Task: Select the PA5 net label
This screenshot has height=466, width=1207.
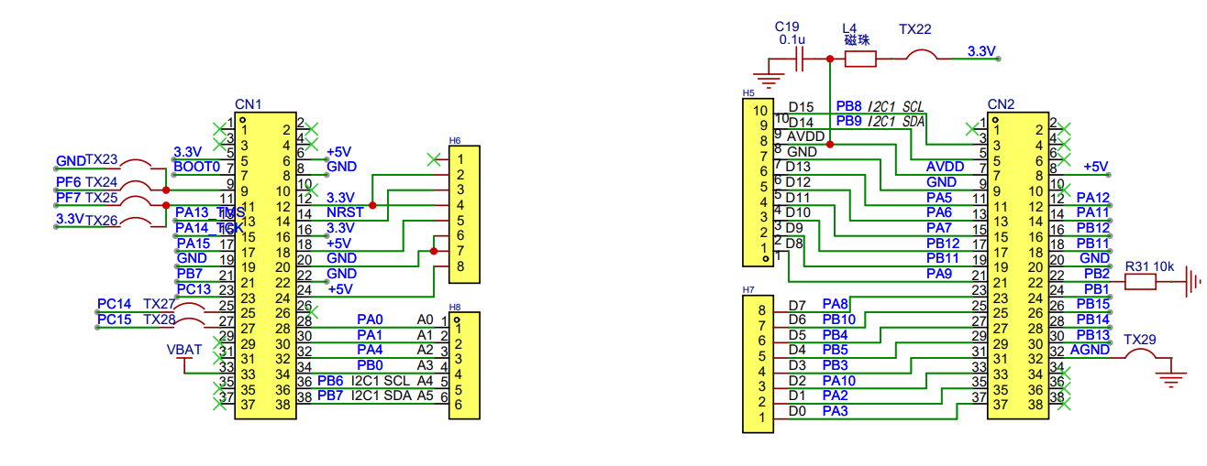Action: 939,198
